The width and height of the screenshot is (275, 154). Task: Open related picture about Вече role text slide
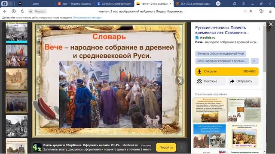209,110
